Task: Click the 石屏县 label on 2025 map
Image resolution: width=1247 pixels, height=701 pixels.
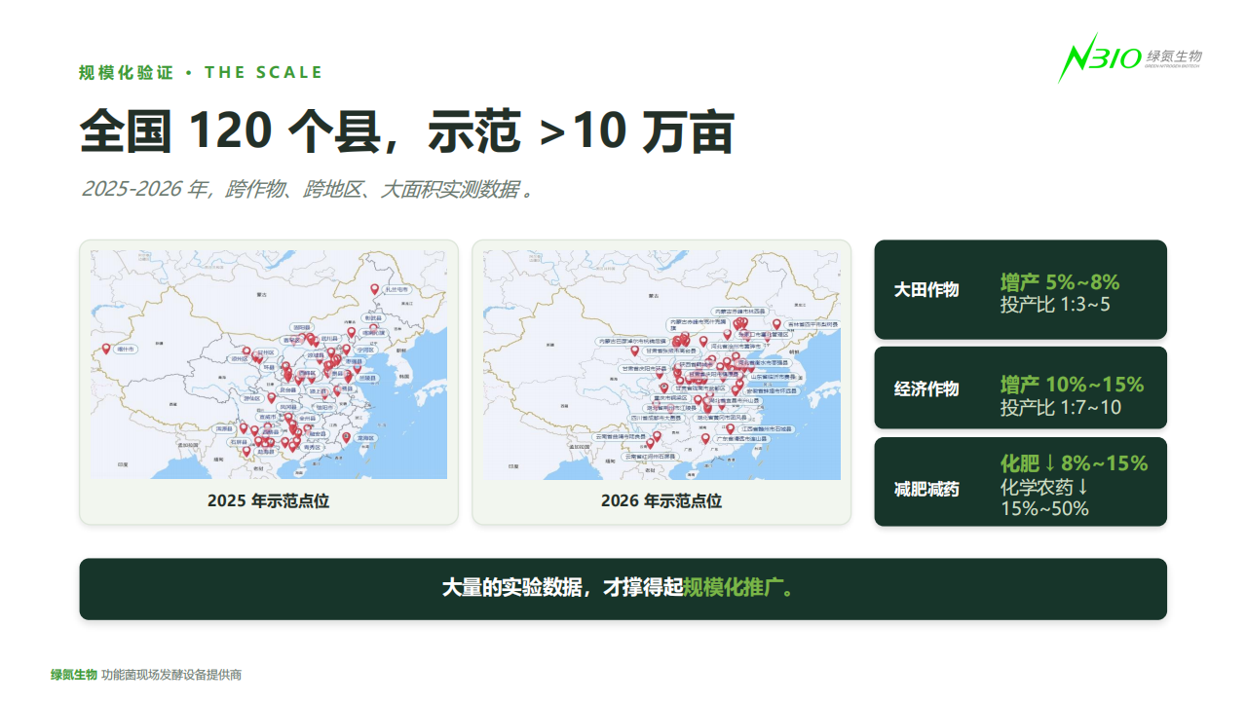Action: coord(239,441)
